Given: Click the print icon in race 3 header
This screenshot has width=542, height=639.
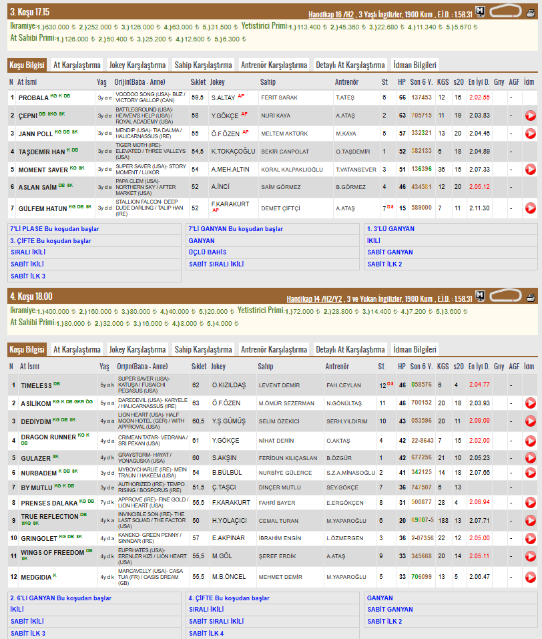Looking at the screenshot, I should tap(531, 13).
